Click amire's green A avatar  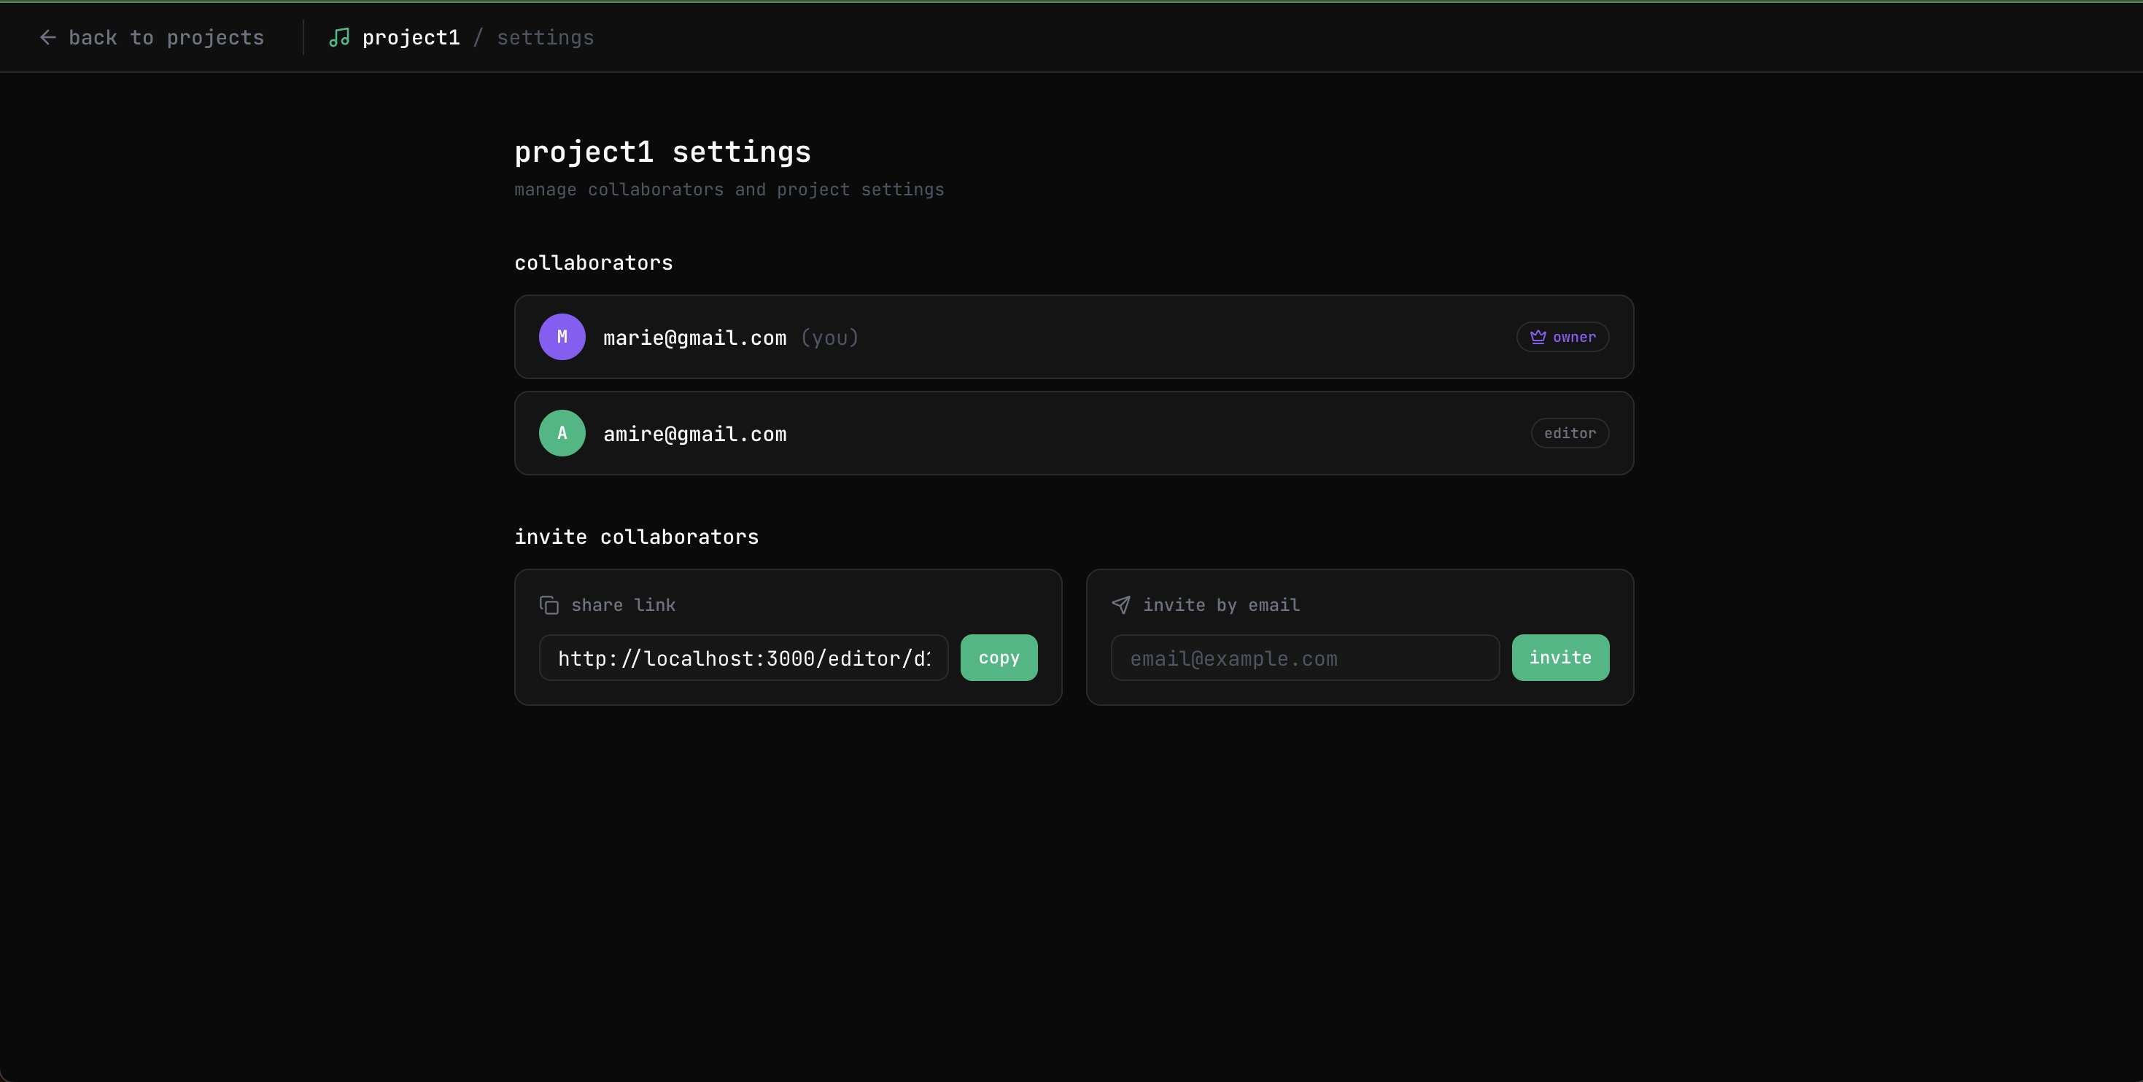562,433
